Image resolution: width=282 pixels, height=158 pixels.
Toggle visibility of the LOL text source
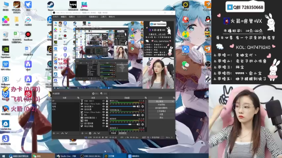tap(104, 115)
